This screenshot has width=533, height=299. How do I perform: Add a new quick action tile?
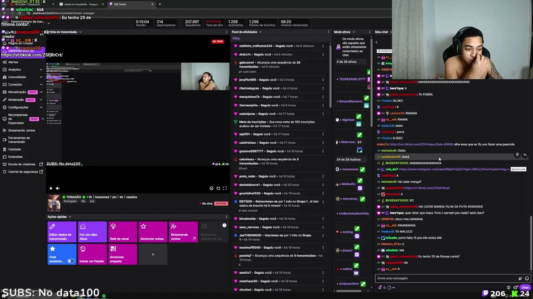pyautogui.click(x=153, y=254)
